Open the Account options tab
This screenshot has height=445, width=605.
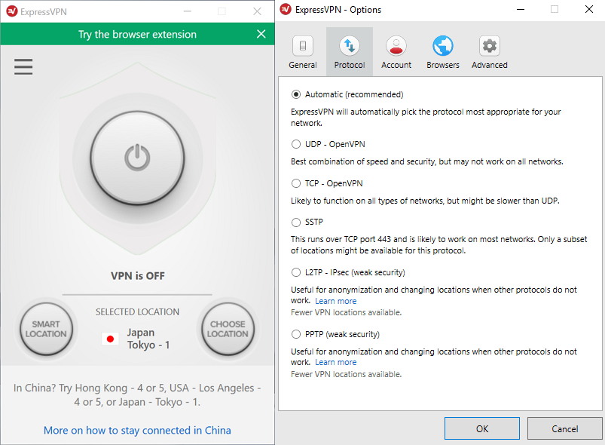[396, 53]
